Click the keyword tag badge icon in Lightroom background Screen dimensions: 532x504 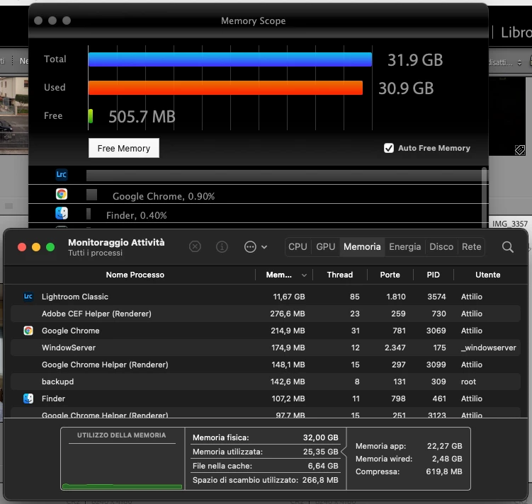point(520,150)
